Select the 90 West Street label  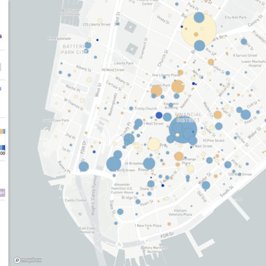113,70
